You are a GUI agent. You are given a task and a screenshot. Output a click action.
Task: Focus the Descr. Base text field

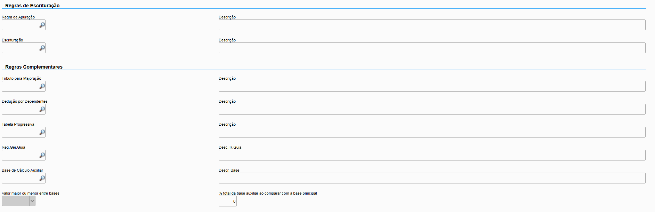(432, 178)
